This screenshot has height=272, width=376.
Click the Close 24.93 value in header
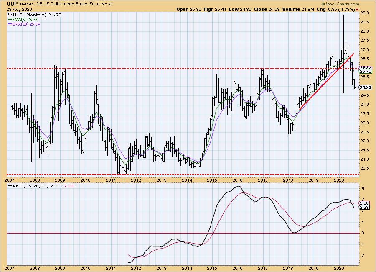tap(267, 9)
